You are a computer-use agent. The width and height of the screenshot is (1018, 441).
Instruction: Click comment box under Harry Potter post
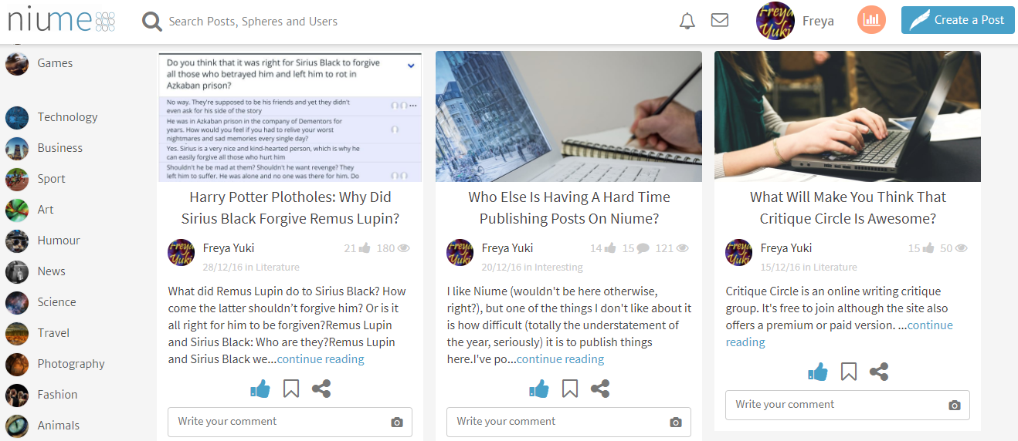pos(290,422)
